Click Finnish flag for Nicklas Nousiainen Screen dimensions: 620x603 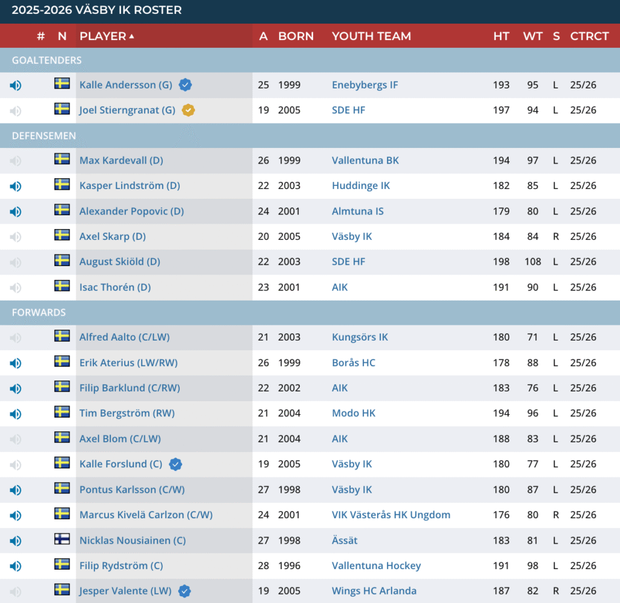pyautogui.click(x=62, y=539)
